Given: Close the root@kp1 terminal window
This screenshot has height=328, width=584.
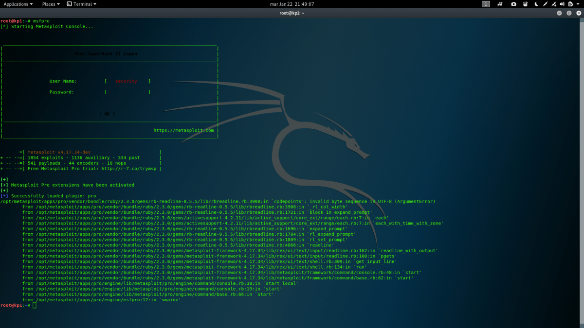Looking at the screenshot, I should 578,13.
